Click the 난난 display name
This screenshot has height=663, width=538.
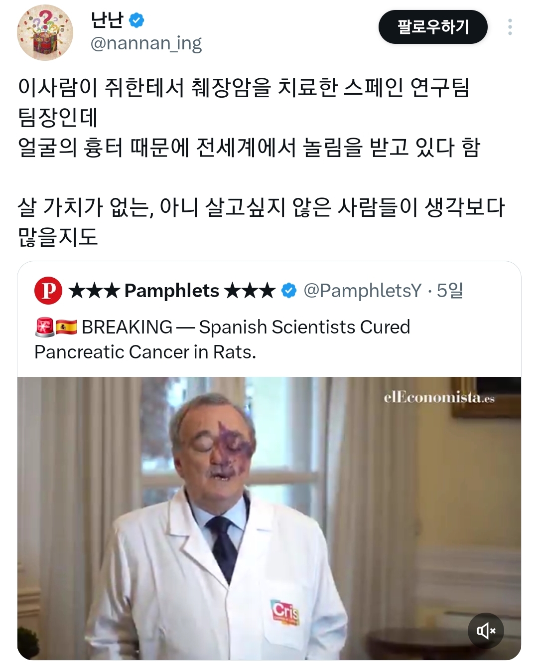[107, 20]
